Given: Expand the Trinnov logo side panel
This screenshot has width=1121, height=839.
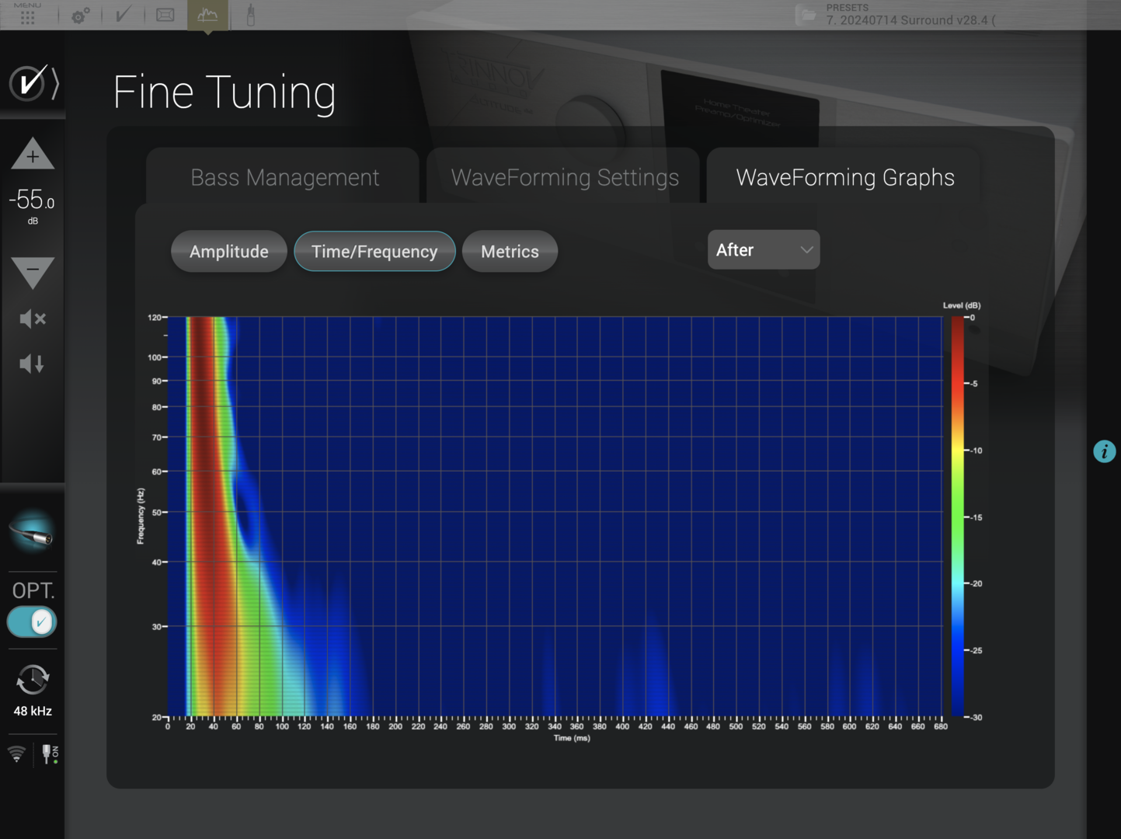Looking at the screenshot, I should 33,82.
